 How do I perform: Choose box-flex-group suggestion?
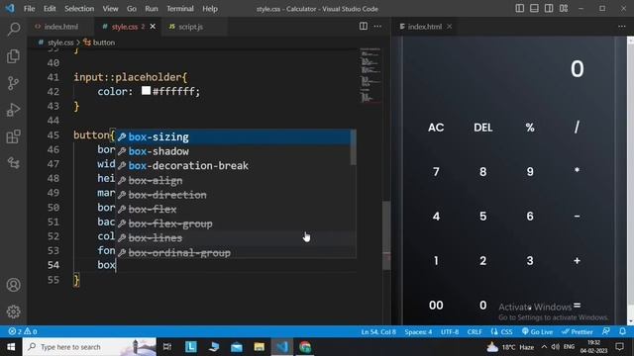click(233, 223)
